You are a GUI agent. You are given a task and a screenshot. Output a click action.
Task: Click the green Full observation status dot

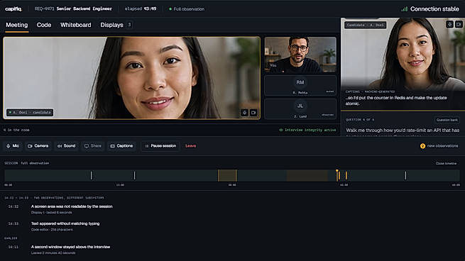pos(170,9)
